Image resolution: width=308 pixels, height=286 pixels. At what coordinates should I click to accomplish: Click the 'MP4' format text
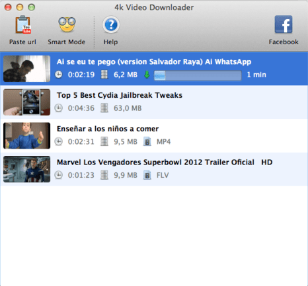pos(163,141)
